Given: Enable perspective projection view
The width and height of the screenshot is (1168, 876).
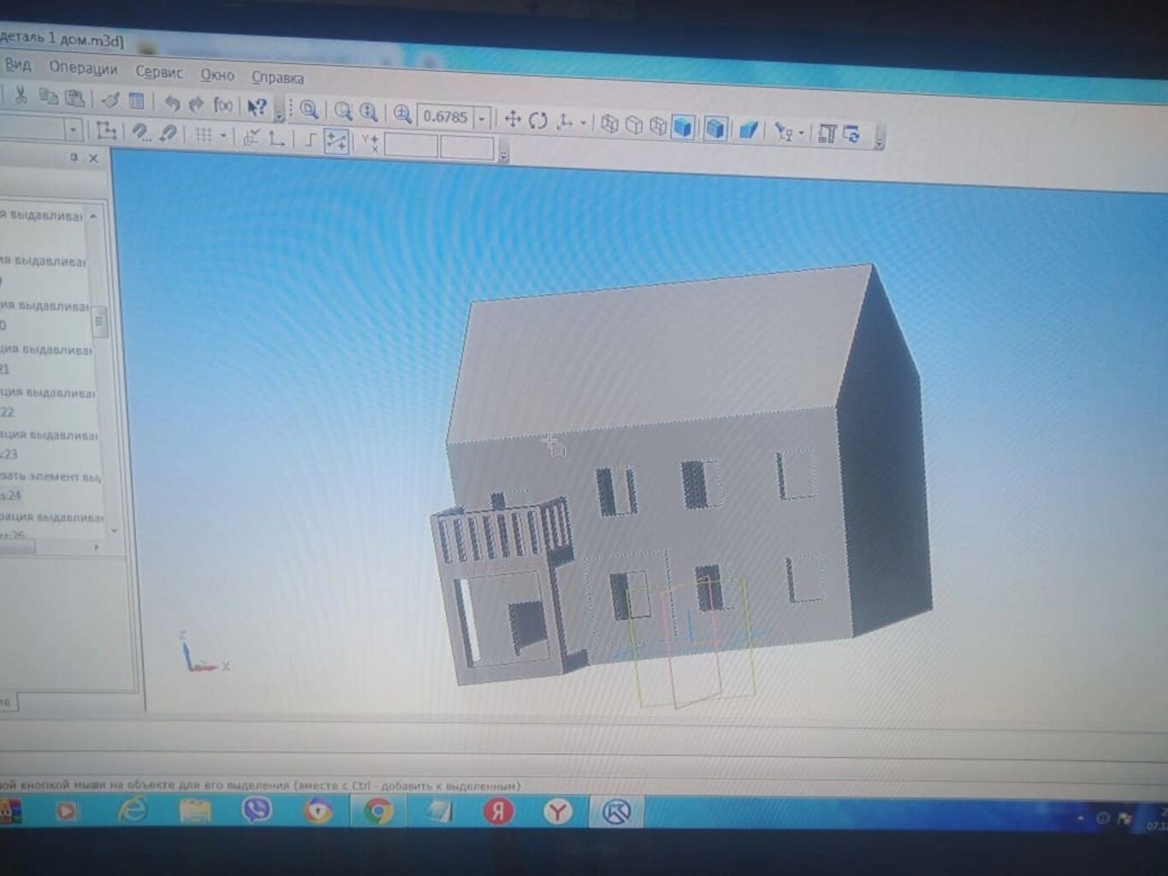Looking at the screenshot, I should click(749, 130).
